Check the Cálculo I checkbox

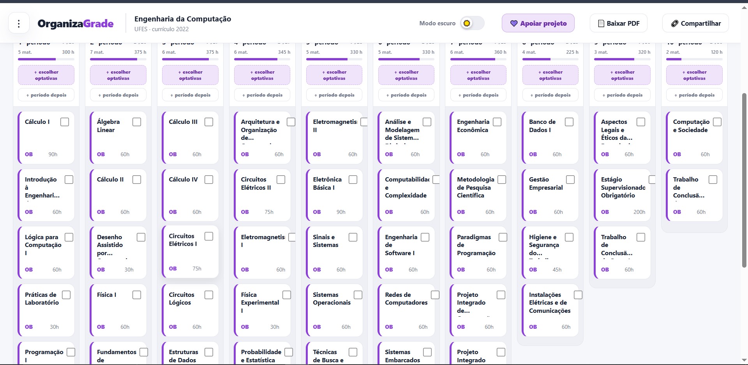pos(65,122)
